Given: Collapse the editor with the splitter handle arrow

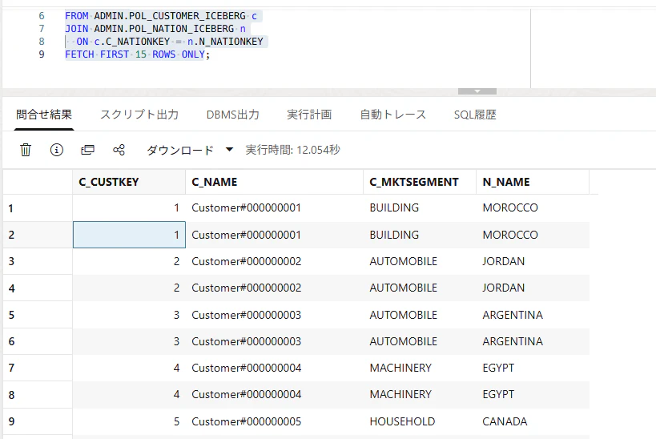Looking at the screenshot, I should click(477, 91).
